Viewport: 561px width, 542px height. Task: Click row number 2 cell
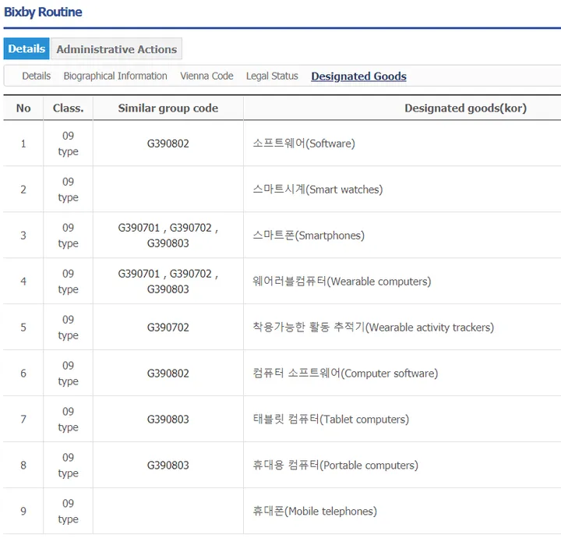tap(23, 190)
